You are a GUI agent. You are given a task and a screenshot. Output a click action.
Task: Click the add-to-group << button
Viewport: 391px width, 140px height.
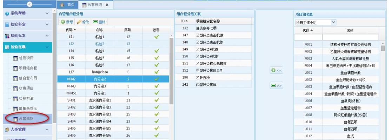[276, 70]
